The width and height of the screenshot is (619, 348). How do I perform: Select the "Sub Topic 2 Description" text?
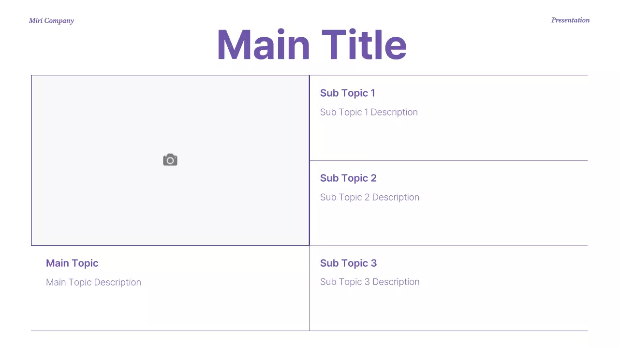(x=369, y=197)
